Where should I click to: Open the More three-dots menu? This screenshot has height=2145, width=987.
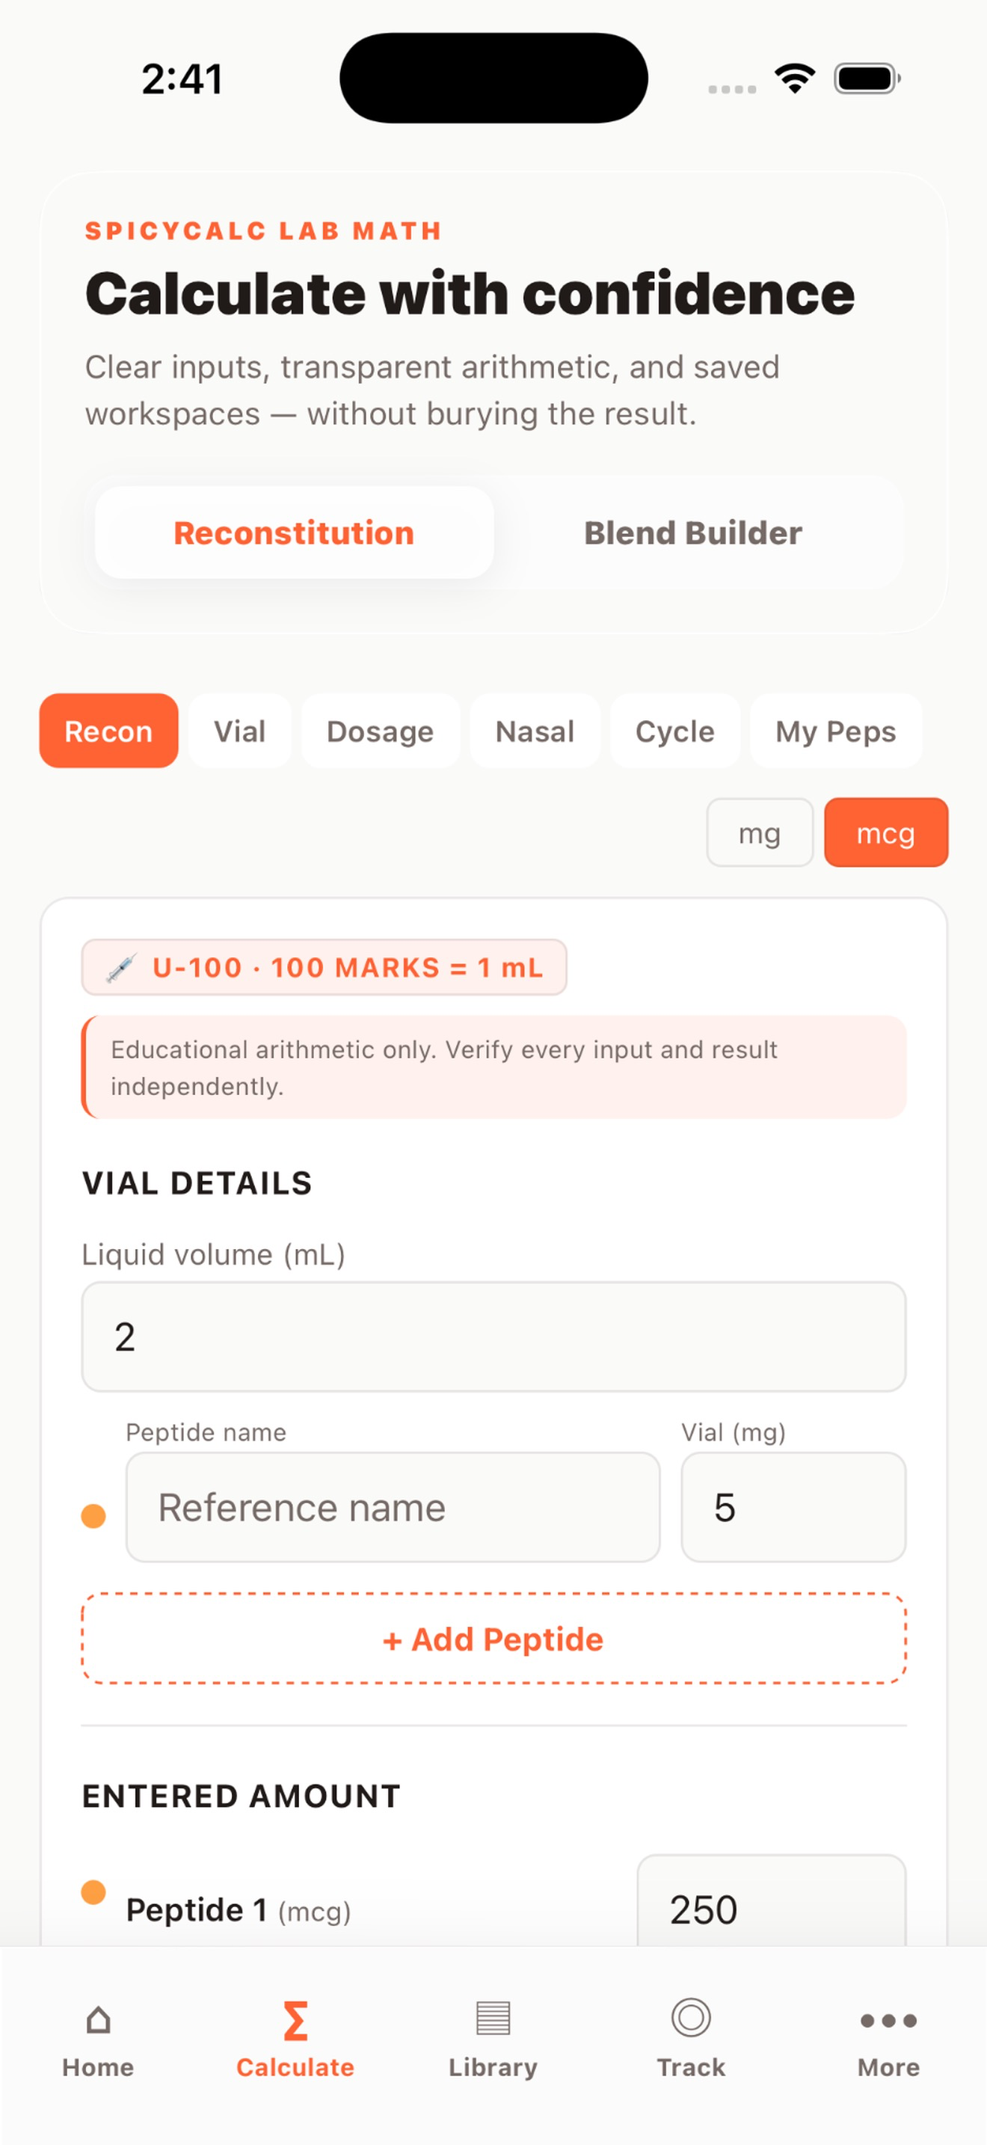pyautogui.click(x=888, y=2021)
